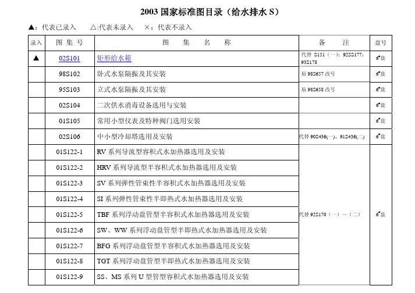The image size is (415, 293).
Task: Click the 盘号 column header
Action: (x=381, y=43)
